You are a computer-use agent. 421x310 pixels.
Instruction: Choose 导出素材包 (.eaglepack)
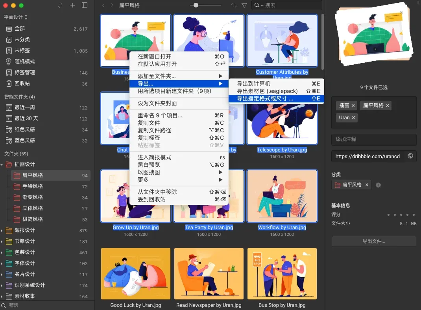tap(276, 91)
